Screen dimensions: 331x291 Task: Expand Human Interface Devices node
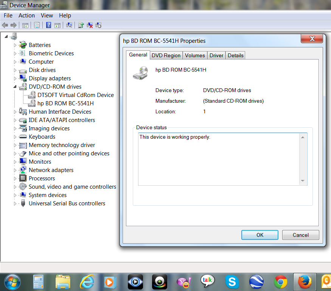15,112
